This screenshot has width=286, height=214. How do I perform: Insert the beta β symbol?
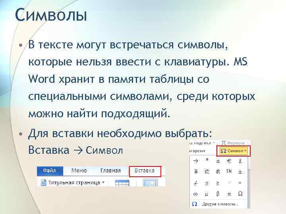pos(218,194)
